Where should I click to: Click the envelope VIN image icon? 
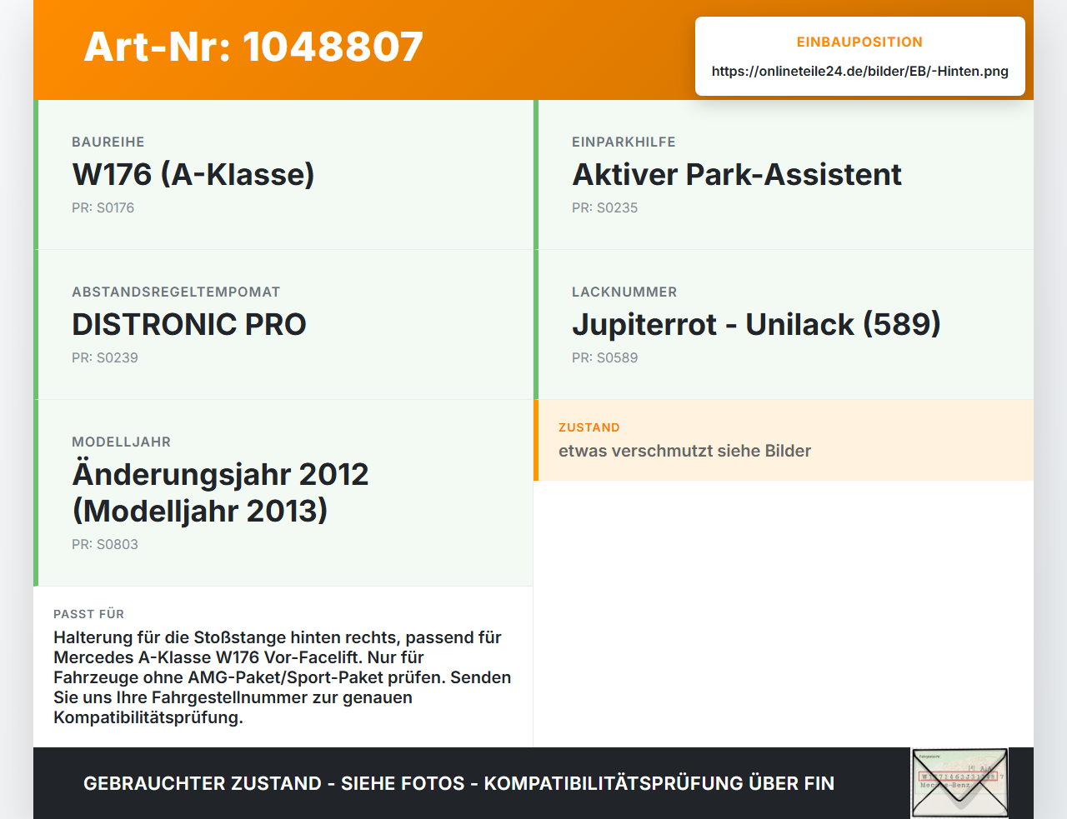tap(959, 783)
